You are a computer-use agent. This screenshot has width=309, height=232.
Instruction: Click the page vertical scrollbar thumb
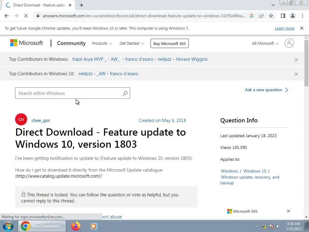point(306,63)
